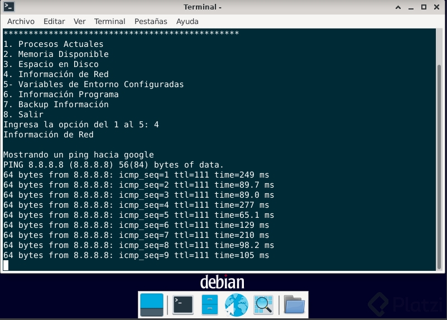447x320 pixels.
Task: Click the 'Terminal -' window title
Action: 203,7
